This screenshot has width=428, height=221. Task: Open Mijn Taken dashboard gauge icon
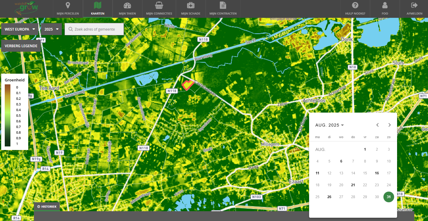(127, 5)
